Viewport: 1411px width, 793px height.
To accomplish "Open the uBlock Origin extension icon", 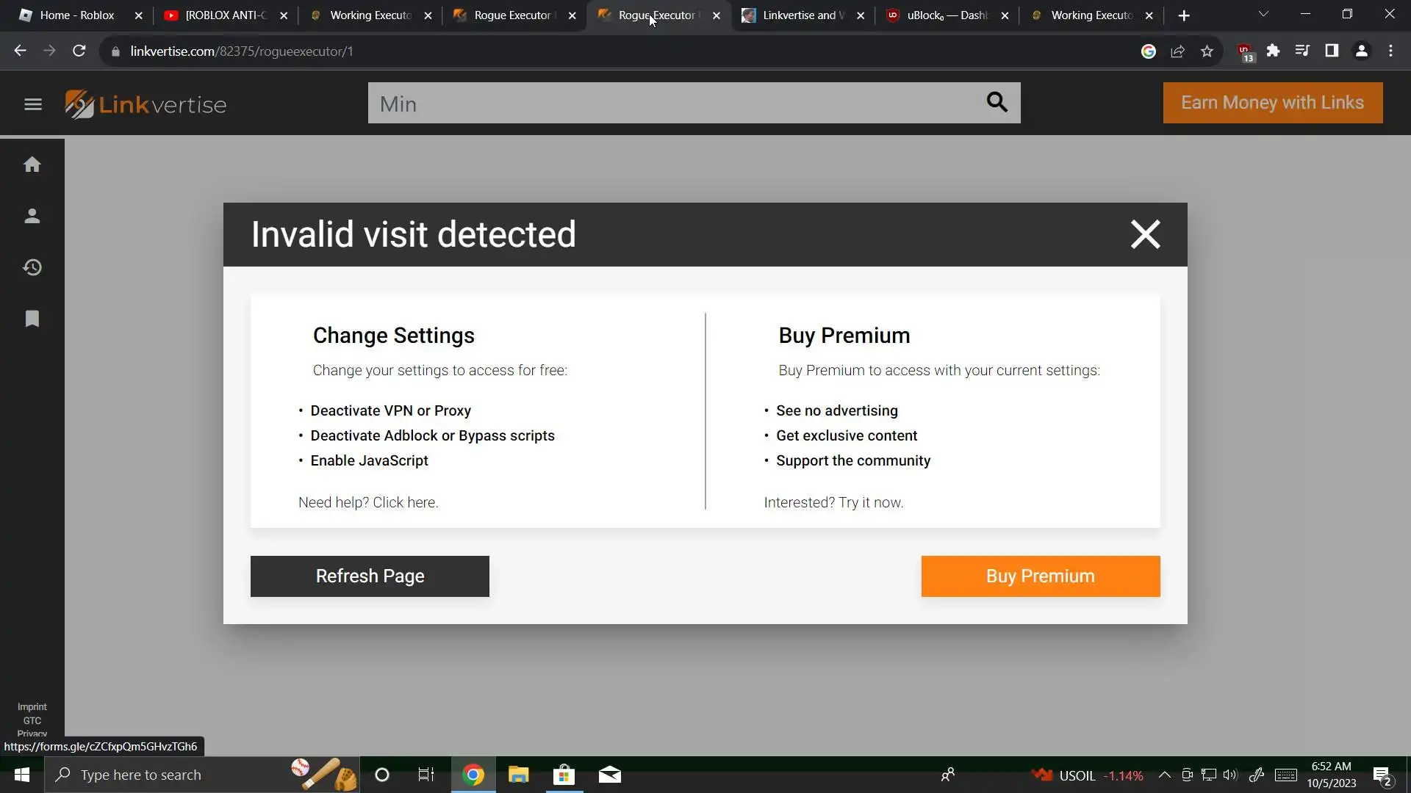I will point(1245,51).
